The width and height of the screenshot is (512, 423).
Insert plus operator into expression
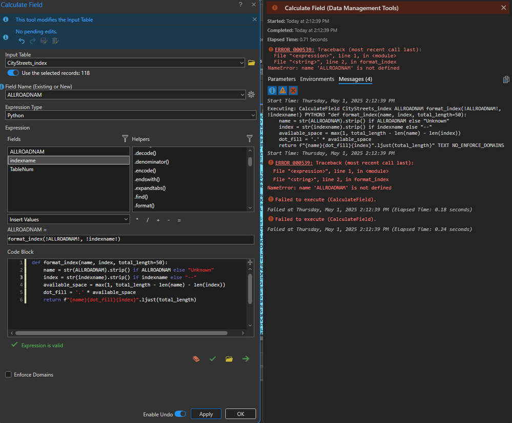[158, 220]
